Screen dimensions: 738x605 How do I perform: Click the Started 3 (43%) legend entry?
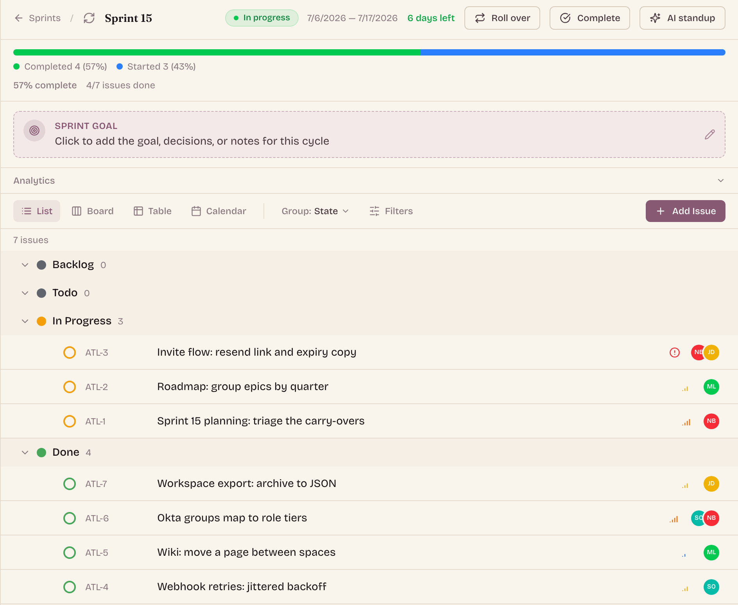pos(156,66)
